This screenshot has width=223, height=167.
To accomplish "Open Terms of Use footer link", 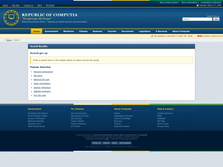I will 163,124.
